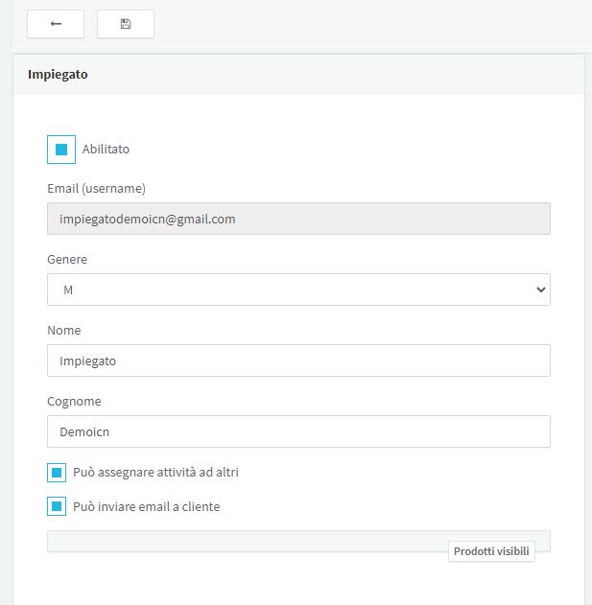The image size is (592, 605).
Task: Open the Genere dropdown showing M
Action: pos(298,290)
